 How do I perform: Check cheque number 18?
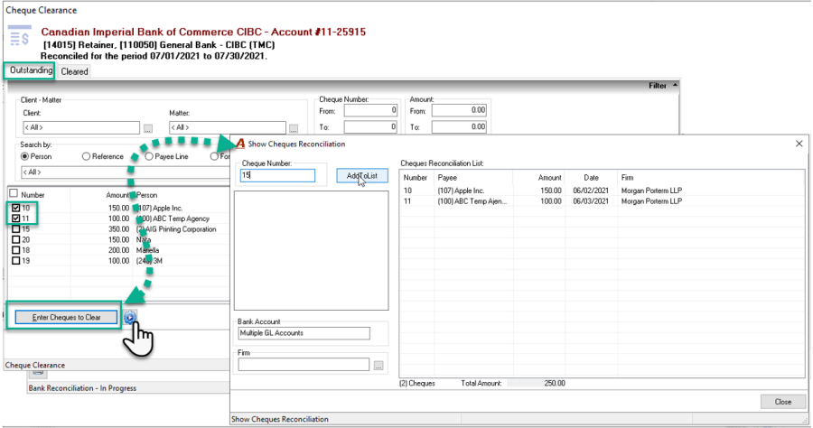pyautogui.click(x=16, y=250)
